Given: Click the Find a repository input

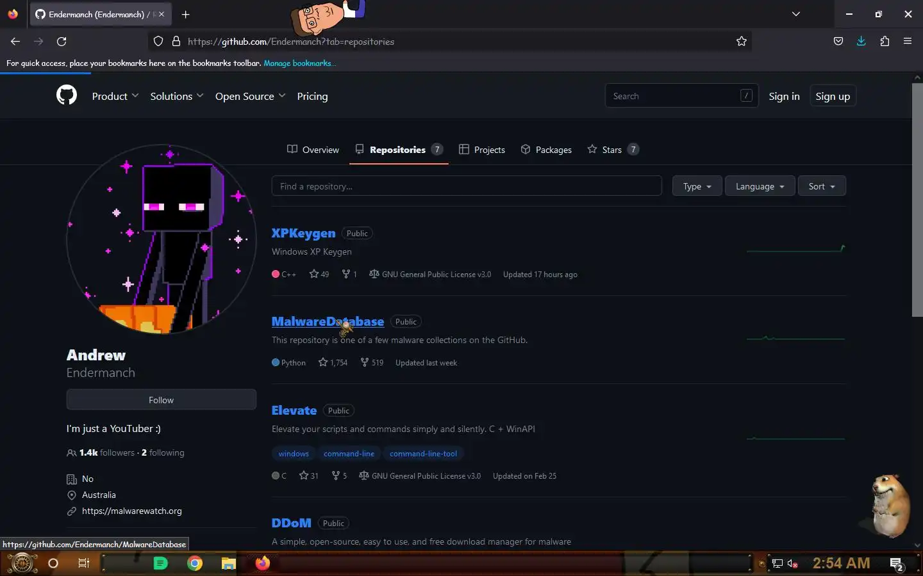Looking at the screenshot, I should tap(467, 186).
